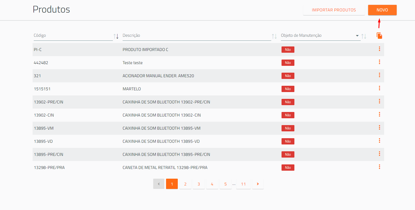Click the Não badge for MARTELO row
The width and height of the screenshot is (415, 210).
288,89
